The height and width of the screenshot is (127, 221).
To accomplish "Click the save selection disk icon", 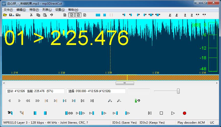I will coord(11,15).
